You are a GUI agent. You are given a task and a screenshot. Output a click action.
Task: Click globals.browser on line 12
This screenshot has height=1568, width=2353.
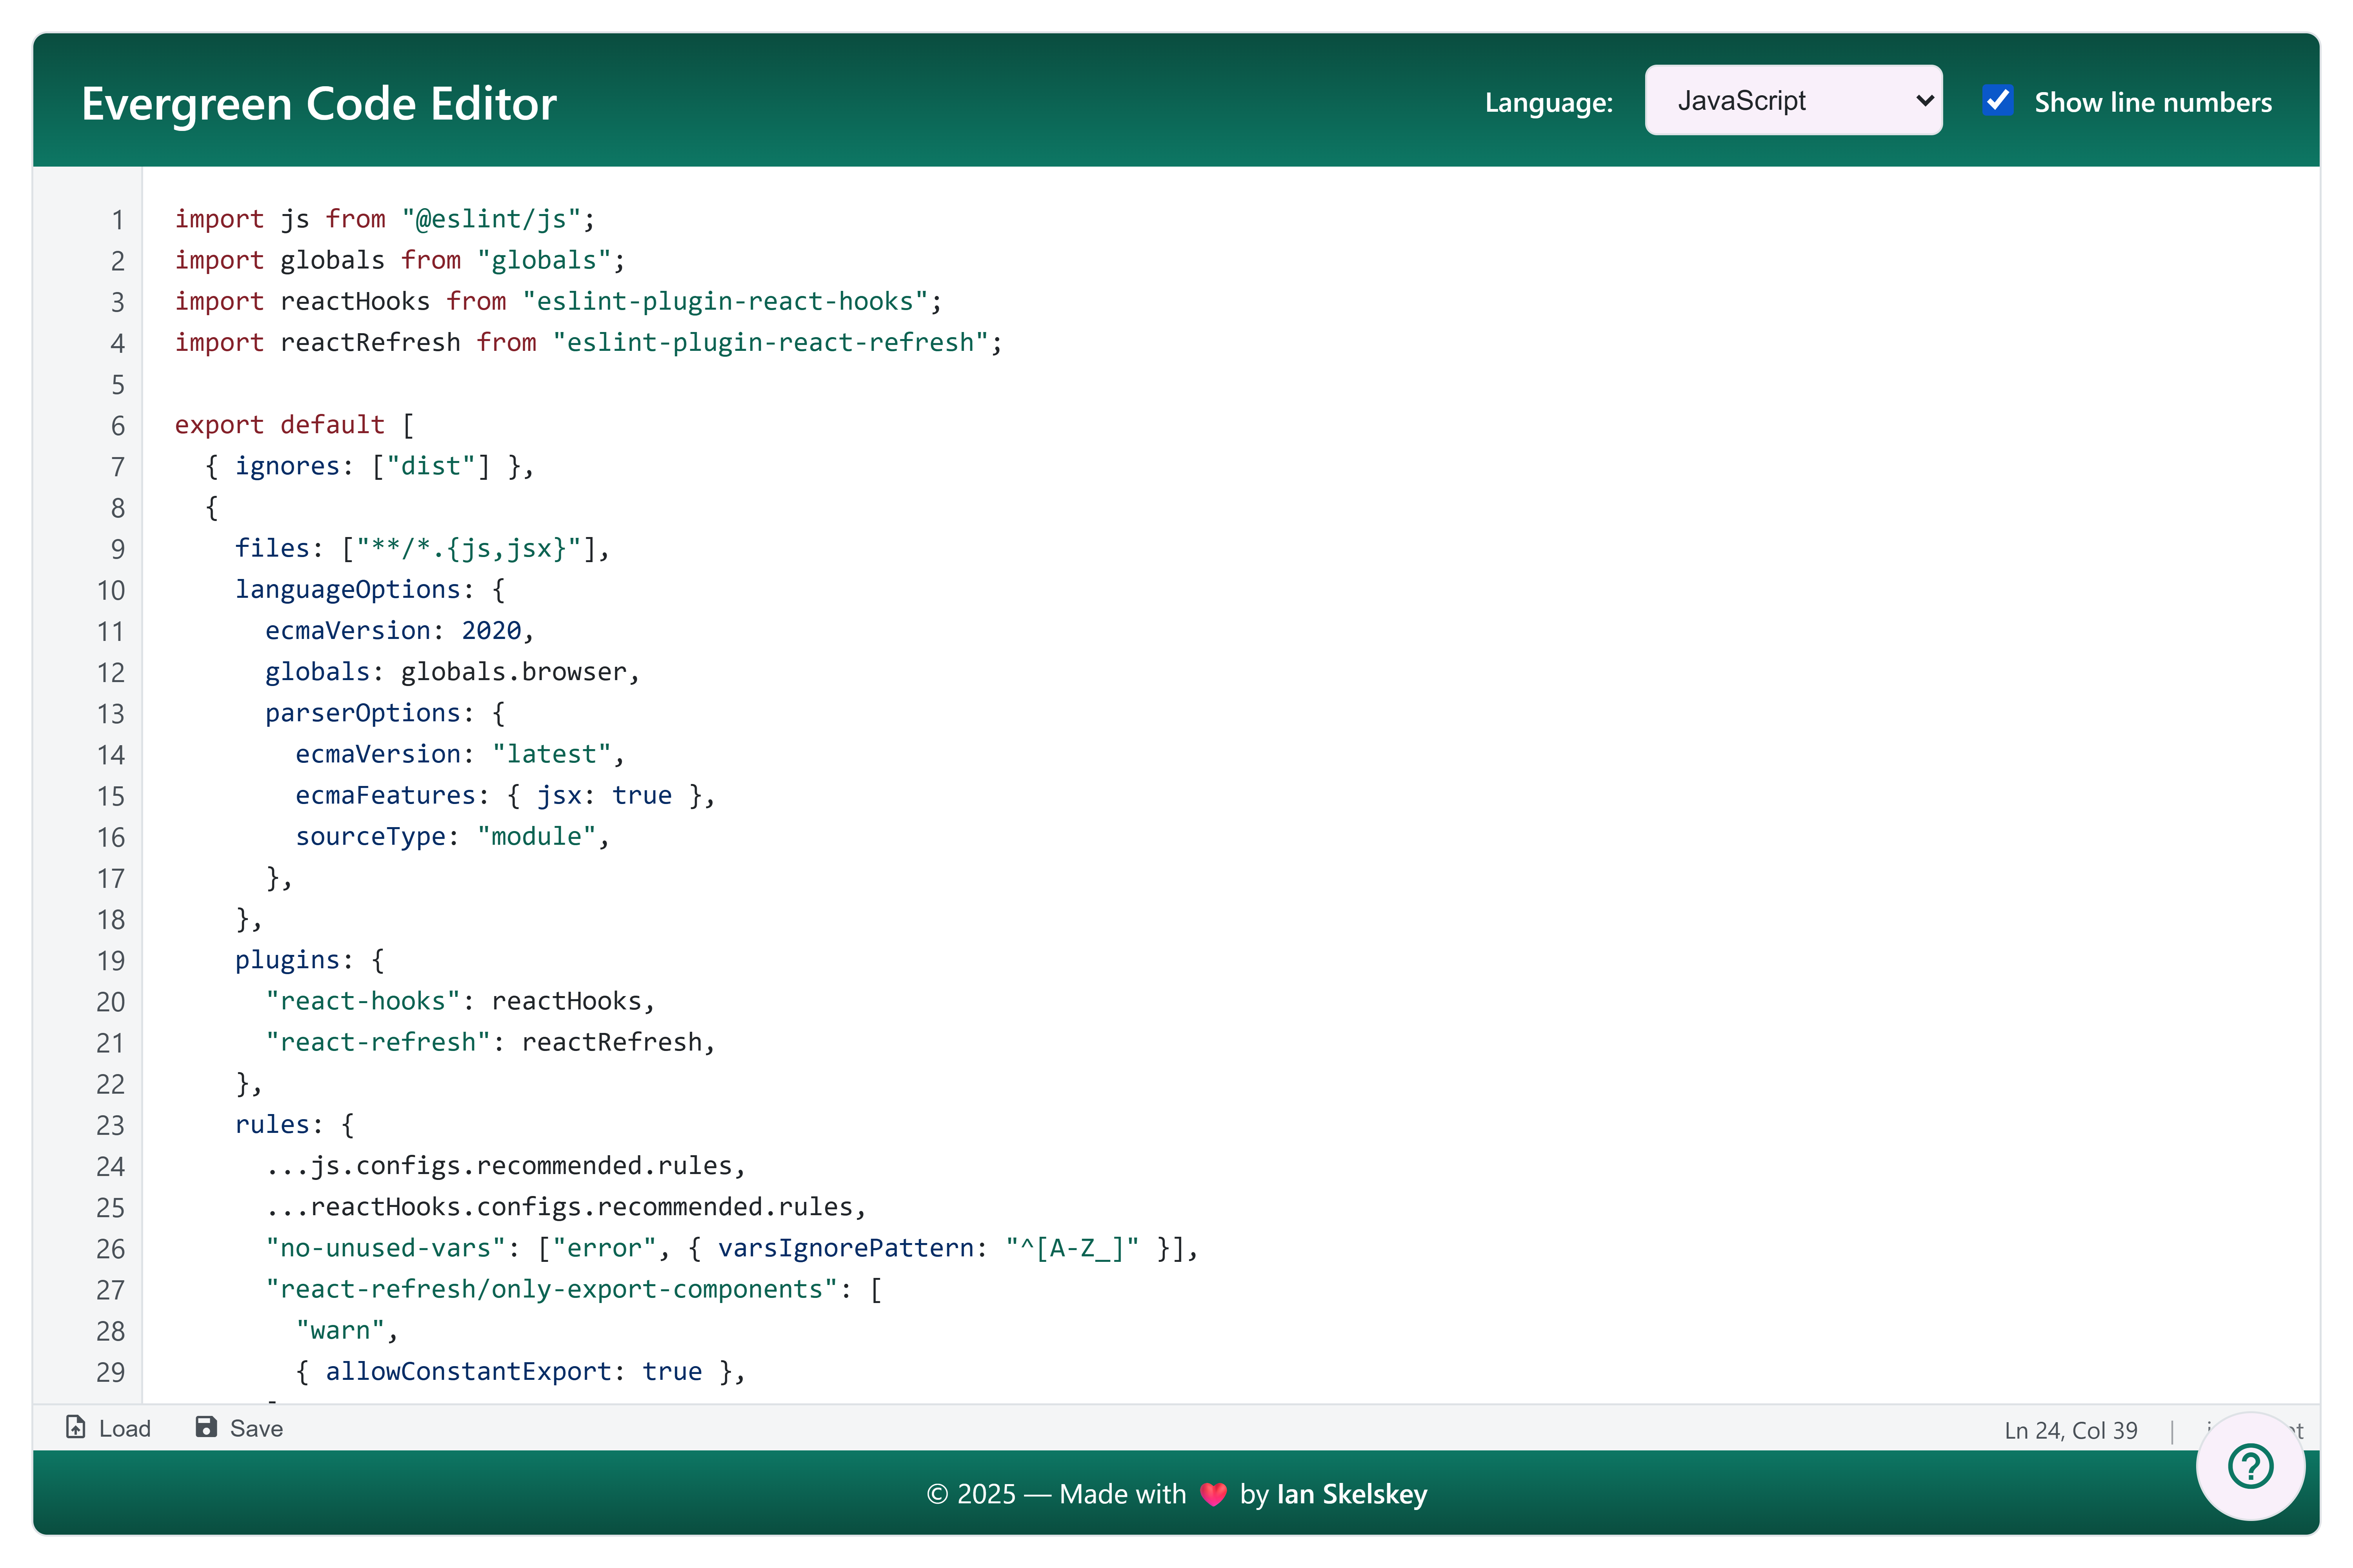point(513,671)
